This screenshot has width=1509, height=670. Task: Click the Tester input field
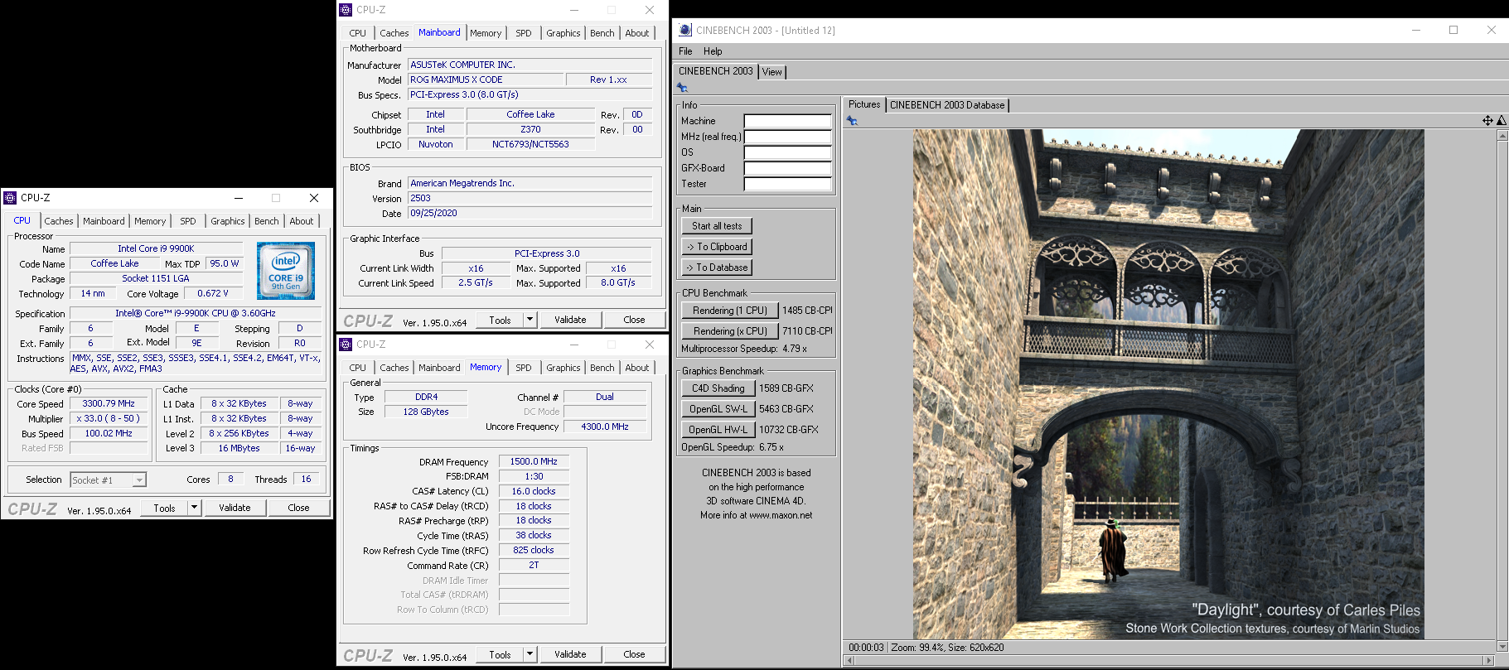tap(787, 184)
